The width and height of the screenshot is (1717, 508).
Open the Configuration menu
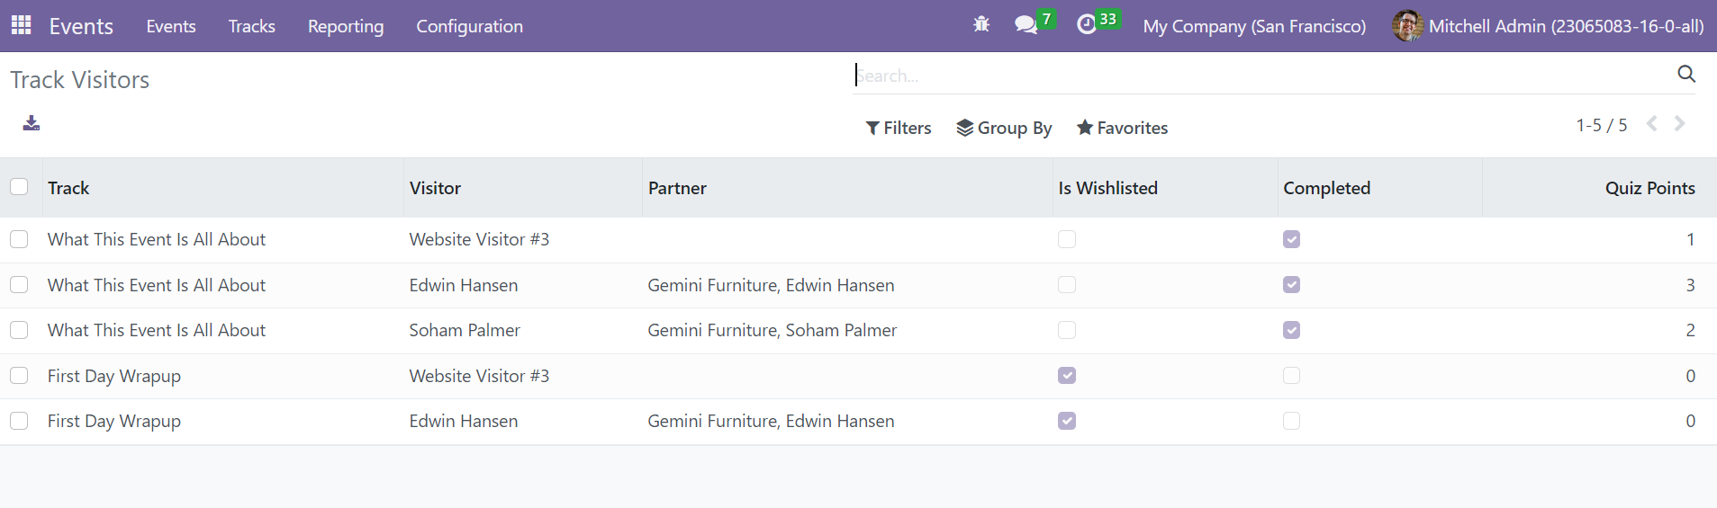click(x=469, y=26)
